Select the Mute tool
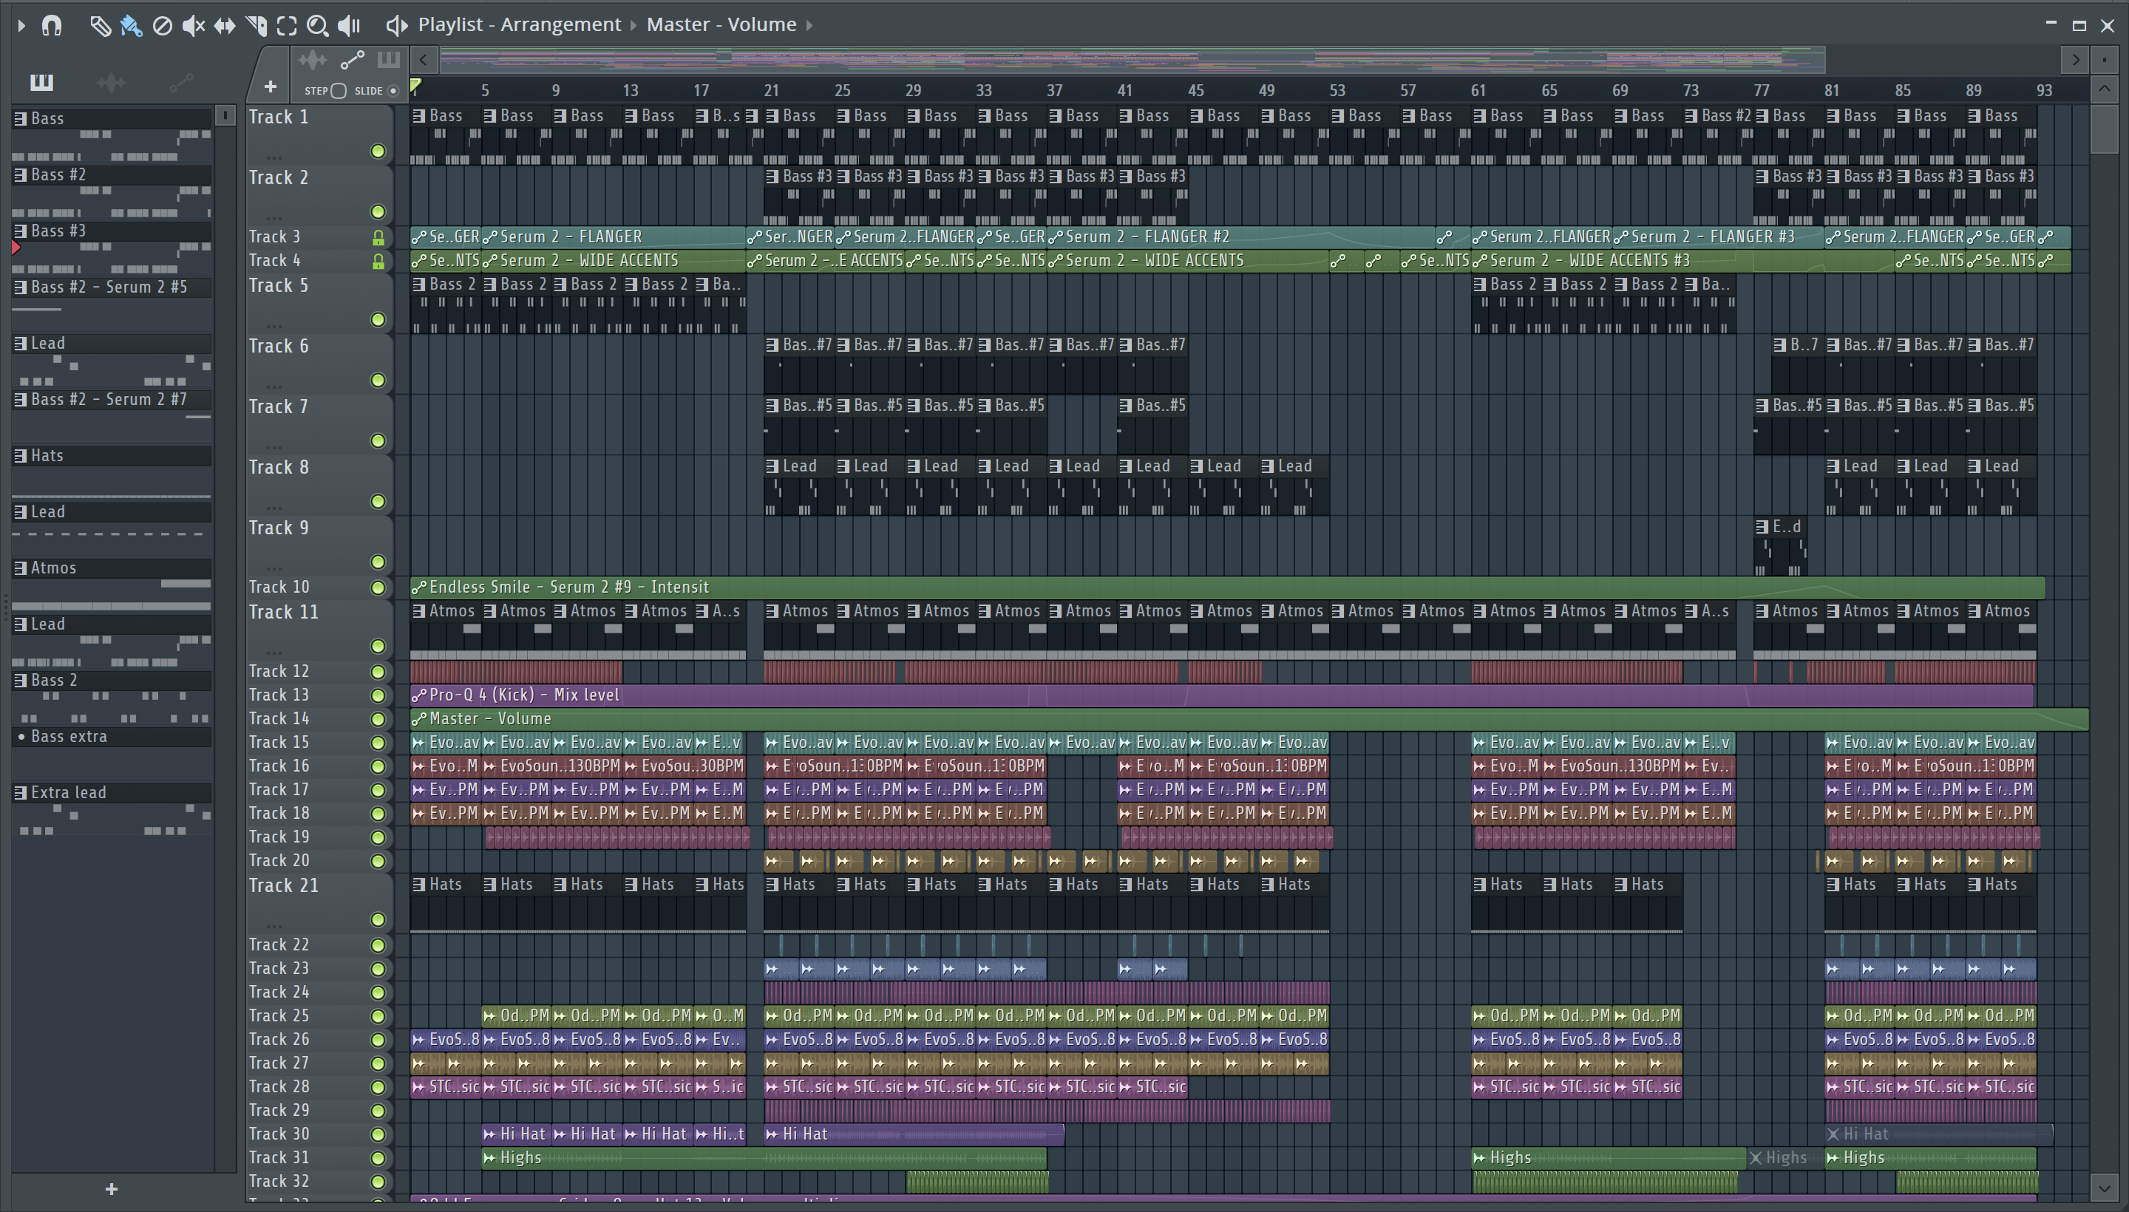The height and width of the screenshot is (1212, 2129). click(x=193, y=26)
